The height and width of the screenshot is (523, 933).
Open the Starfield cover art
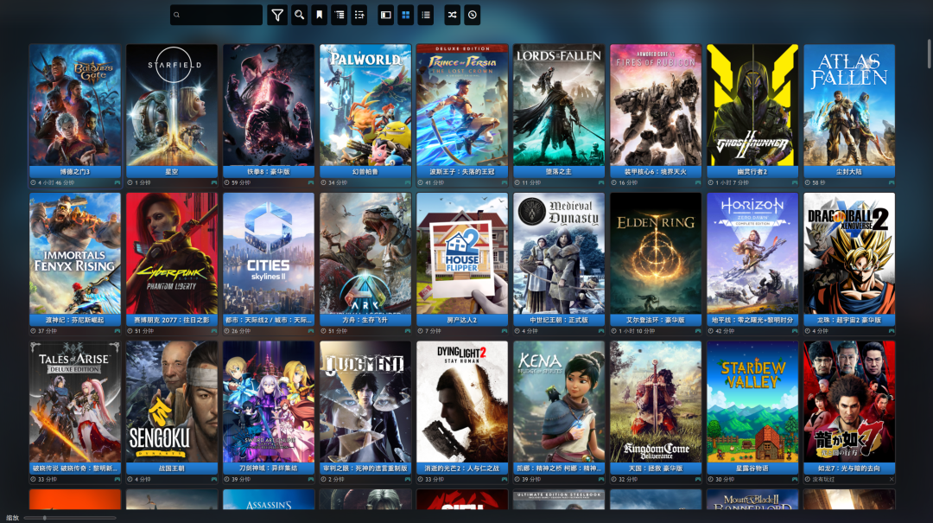172,105
